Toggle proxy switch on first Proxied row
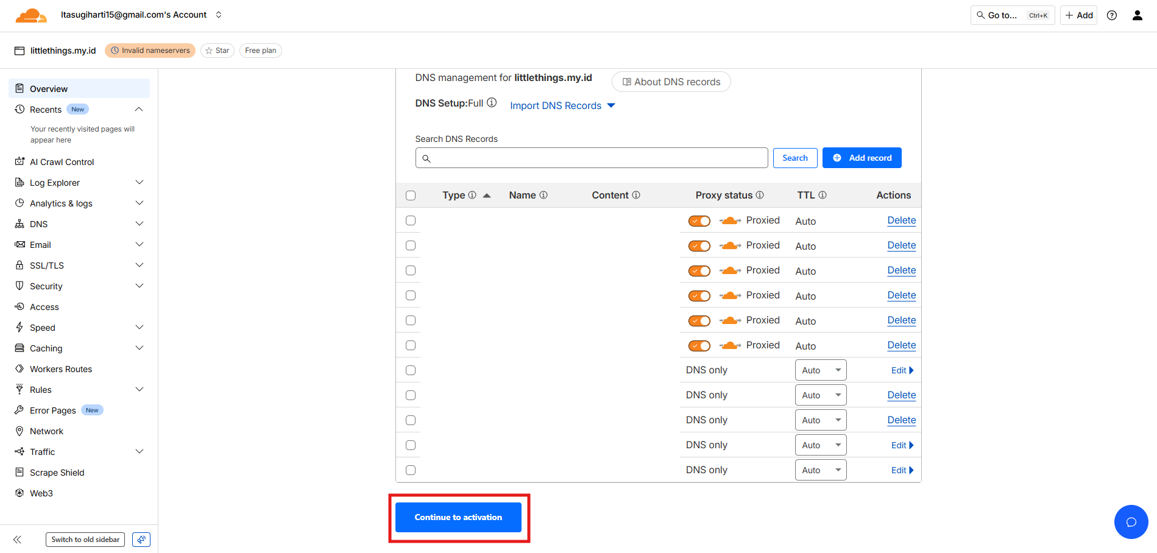The height and width of the screenshot is (553, 1157). coord(699,221)
